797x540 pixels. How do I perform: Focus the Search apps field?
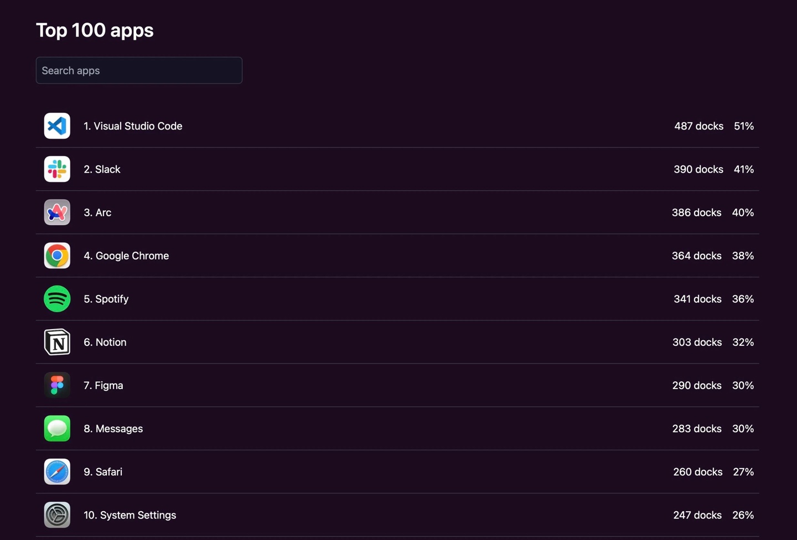[139, 70]
